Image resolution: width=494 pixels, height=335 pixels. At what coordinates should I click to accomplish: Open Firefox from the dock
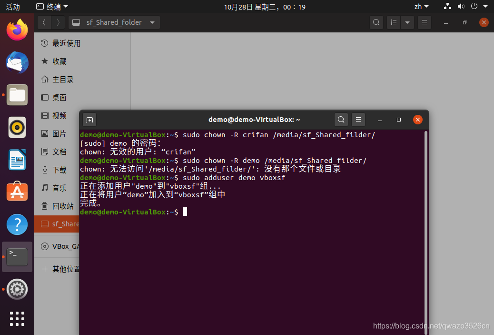pyautogui.click(x=17, y=30)
